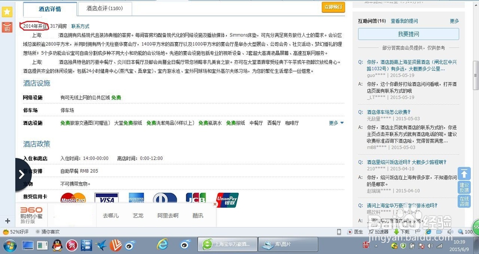Open the 建议反馈 floating button
Image resolution: width=479 pixels, height=254 pixels.
464,188
